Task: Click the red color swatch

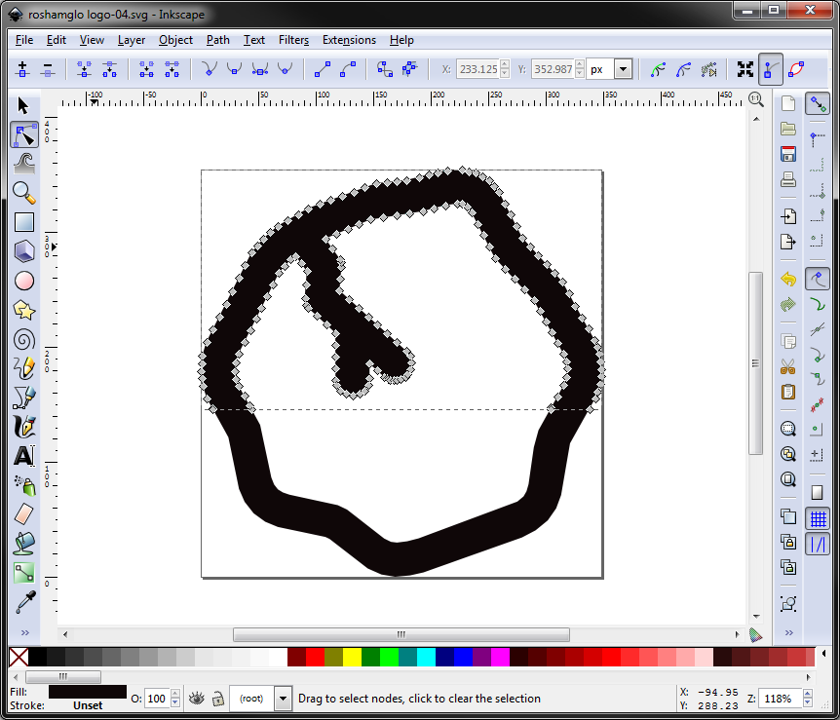Action: [315, 658]
